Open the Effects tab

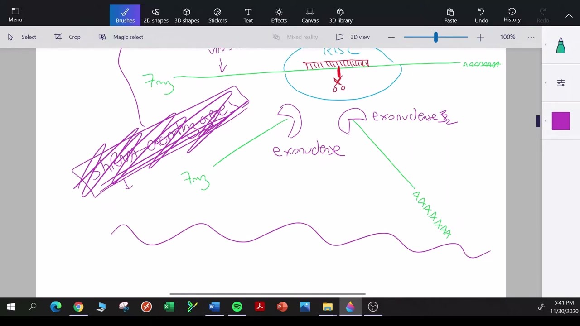279,15
